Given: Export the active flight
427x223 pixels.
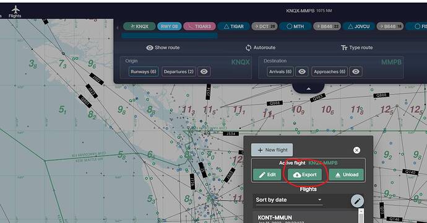Looking at the screenshot, I should [x=304, y=175].
